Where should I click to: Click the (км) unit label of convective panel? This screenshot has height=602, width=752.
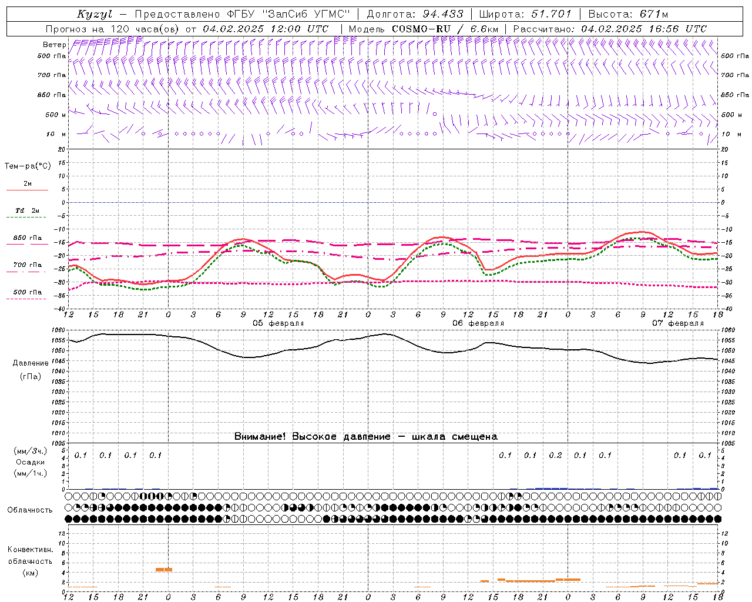tap(30, 573)
